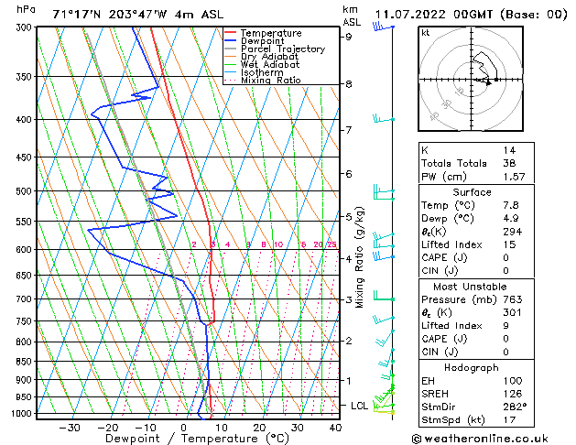The height and width of the screenshot is (445, 576).
Task: Click the Dewpoint / Temperature (°C) axis title
Action: point(197,439)
